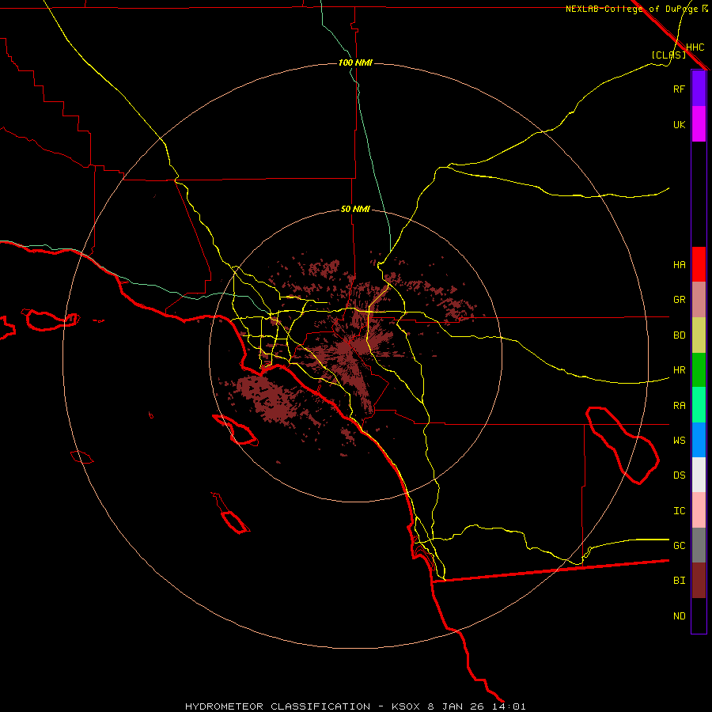
Task: Click the 'RA' legend label
Action: point(679,406)
